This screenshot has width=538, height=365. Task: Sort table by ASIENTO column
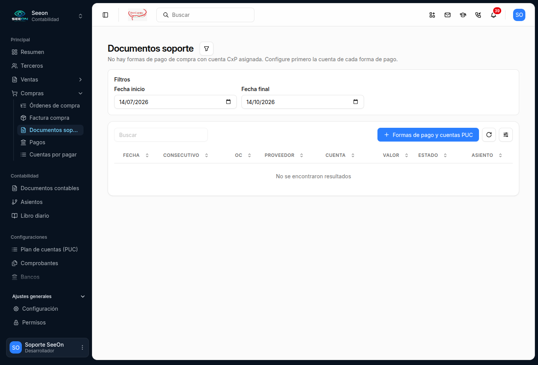[x=487, y=155]
